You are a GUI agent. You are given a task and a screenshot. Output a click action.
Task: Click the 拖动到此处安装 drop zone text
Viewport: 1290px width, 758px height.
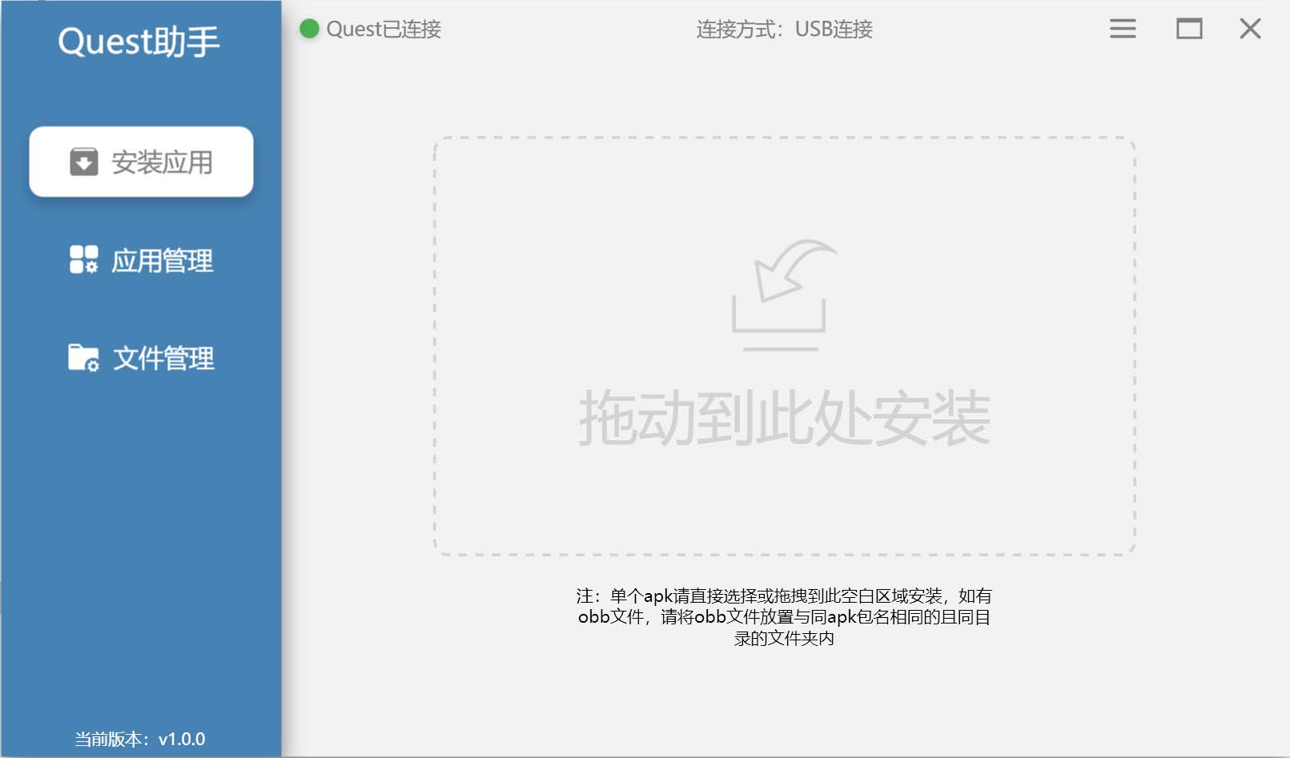click(785, 418)
